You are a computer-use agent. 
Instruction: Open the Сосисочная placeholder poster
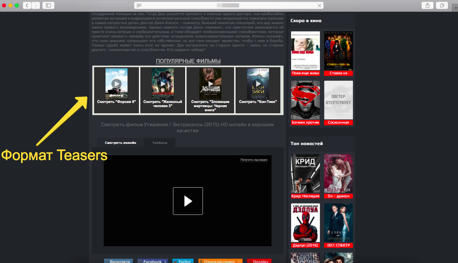tap(338, 100)
